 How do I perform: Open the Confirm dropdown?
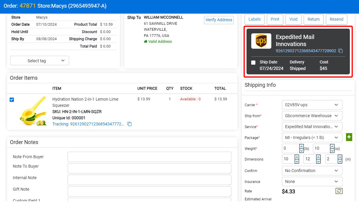click(x=312, y=171)
